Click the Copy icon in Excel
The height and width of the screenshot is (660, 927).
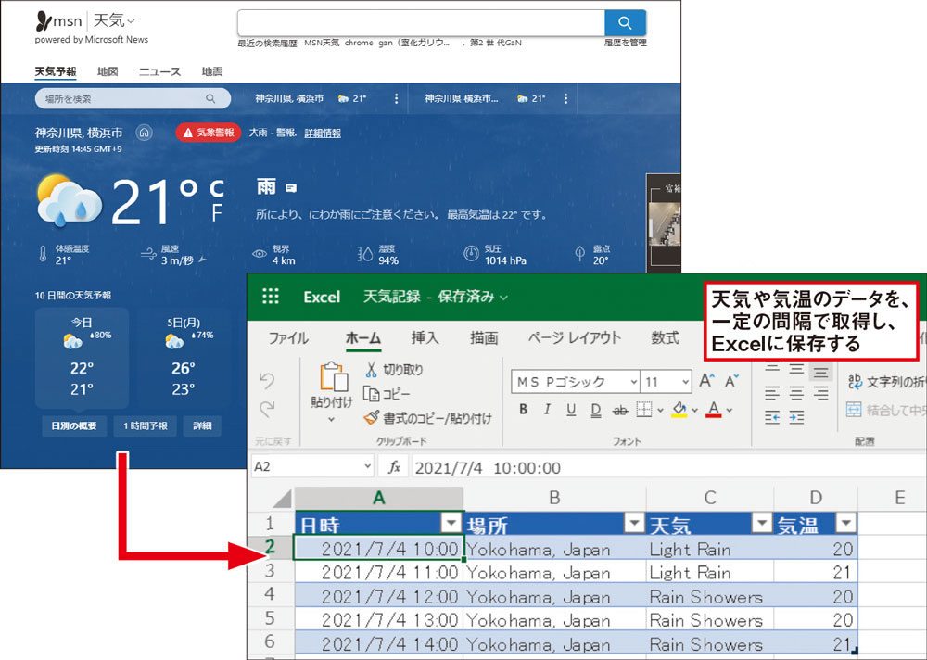(371, 393)
